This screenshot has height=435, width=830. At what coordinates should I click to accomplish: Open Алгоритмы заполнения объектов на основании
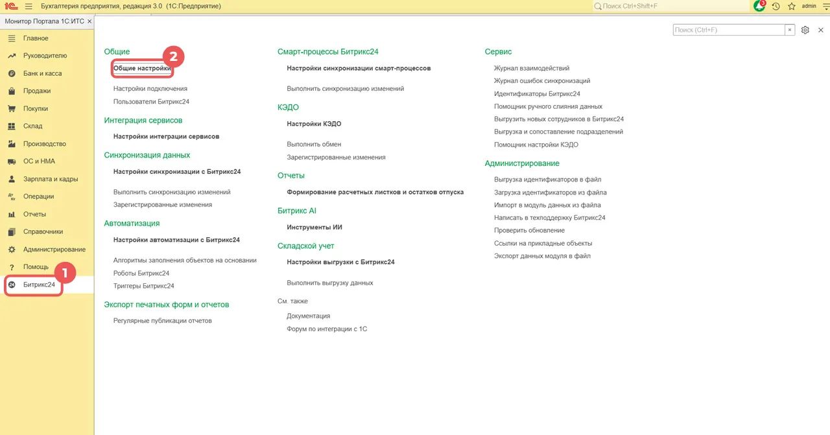tap(185, 260)
